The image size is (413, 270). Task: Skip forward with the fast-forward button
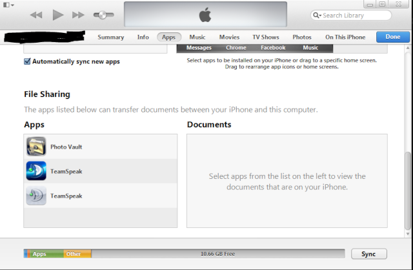tap(78, 15)
